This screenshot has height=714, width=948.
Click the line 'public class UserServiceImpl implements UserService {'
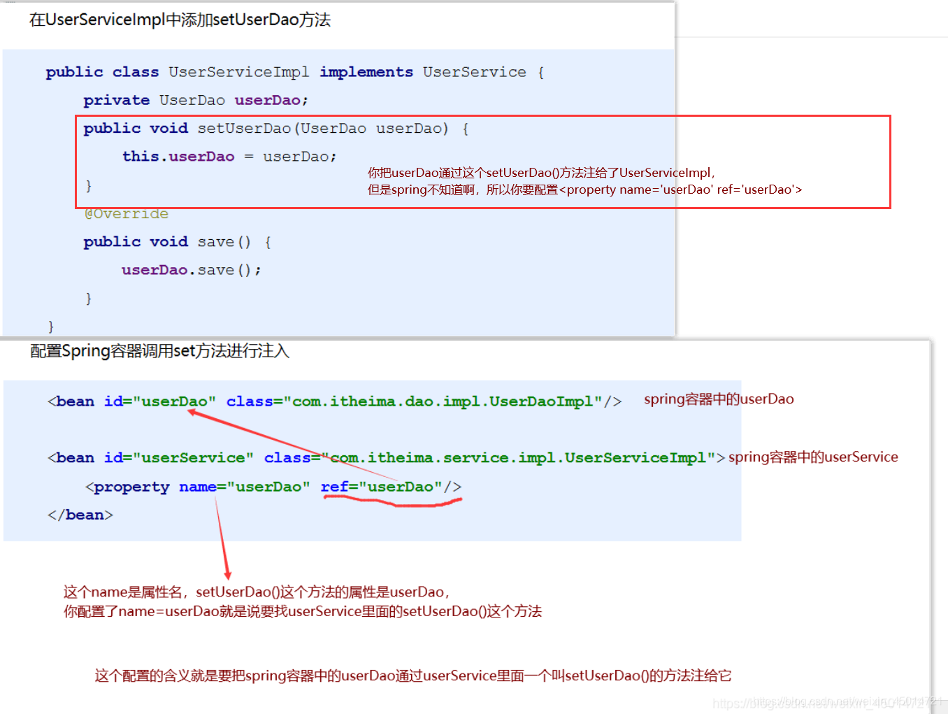point(294,73)
